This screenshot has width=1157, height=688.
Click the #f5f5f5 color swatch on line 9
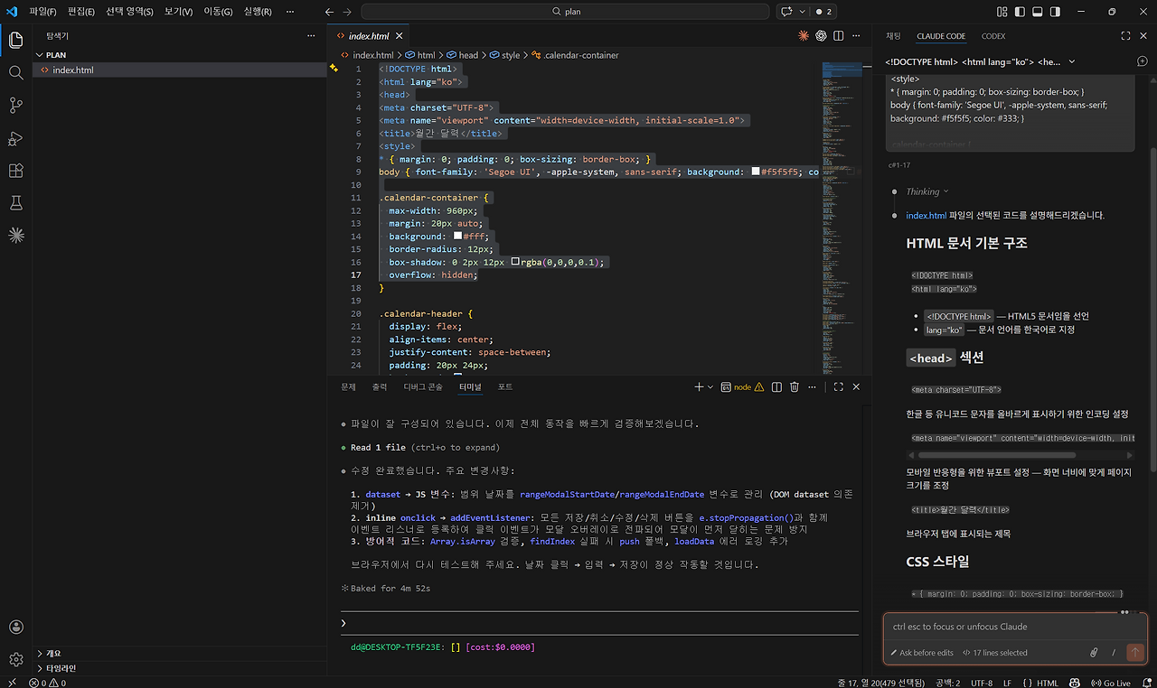point(757,172)
